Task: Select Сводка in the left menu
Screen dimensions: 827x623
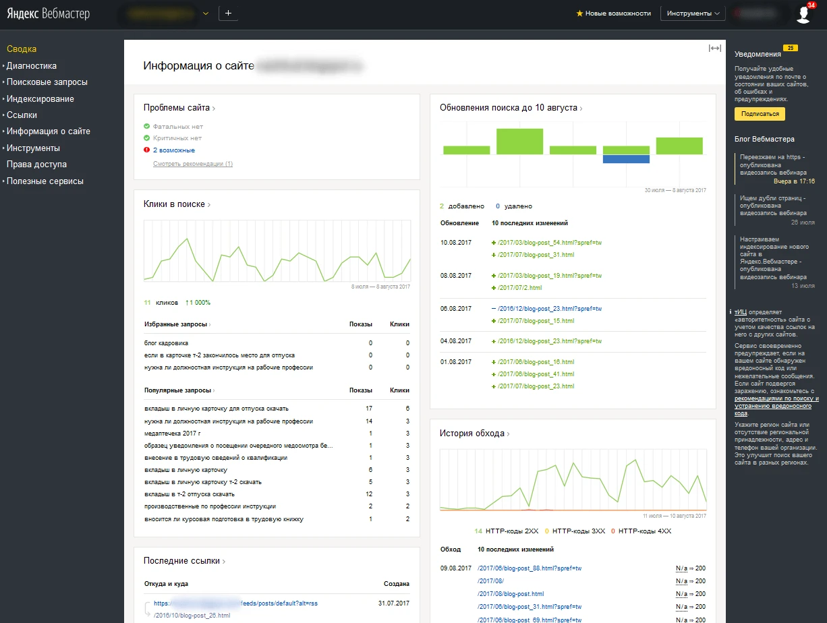Action: pyautogui.click(x=22, y=49)
